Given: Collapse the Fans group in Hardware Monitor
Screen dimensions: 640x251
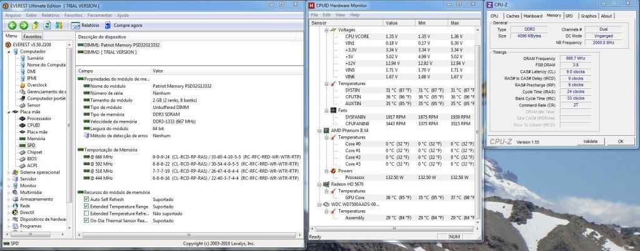Looking at the screenshot, I should tap(326, 110).
